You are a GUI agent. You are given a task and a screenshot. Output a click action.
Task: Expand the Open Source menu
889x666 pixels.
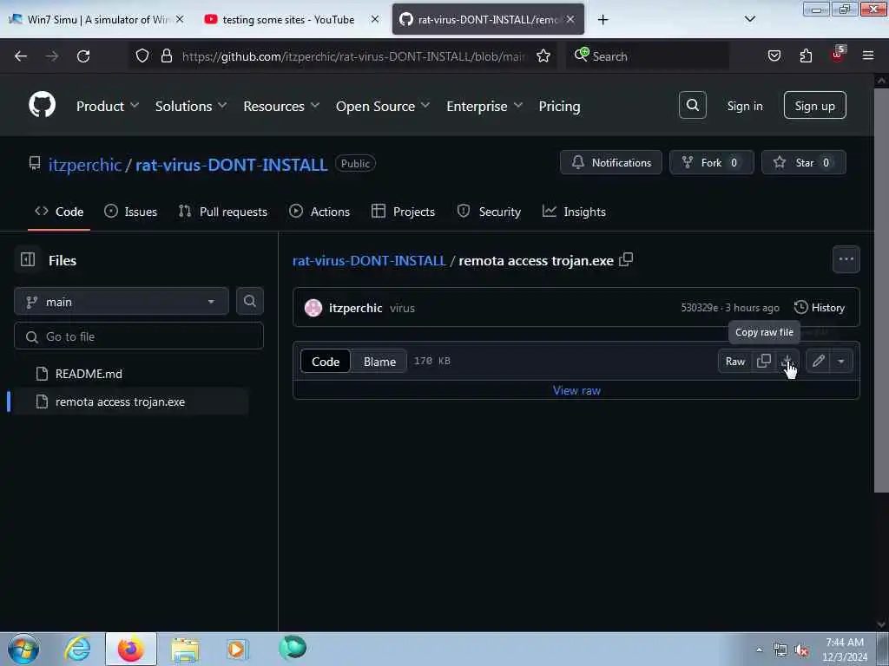tap(383, 106)
